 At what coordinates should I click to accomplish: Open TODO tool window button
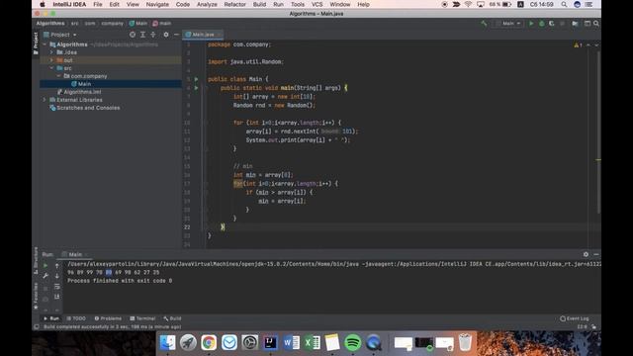[77, 318]
